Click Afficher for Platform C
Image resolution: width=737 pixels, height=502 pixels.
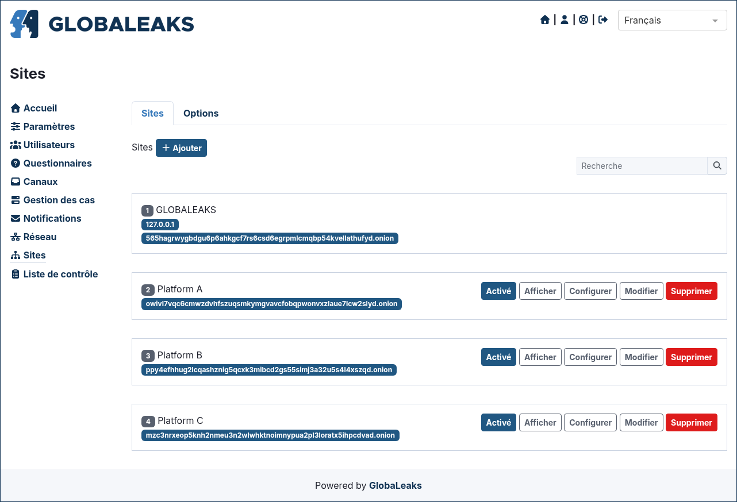click(540, 422)
